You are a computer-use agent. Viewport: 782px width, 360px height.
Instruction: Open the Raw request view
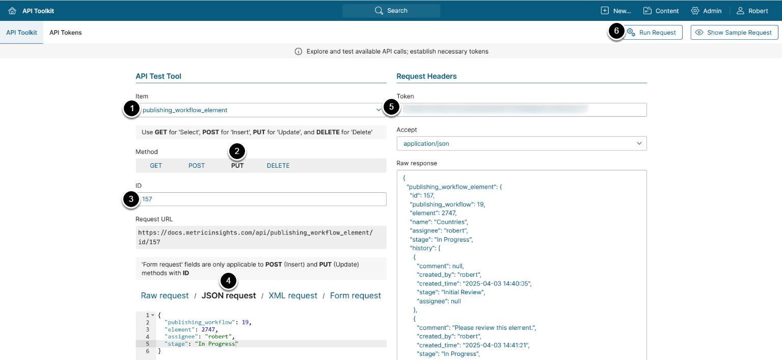[165, 296]
